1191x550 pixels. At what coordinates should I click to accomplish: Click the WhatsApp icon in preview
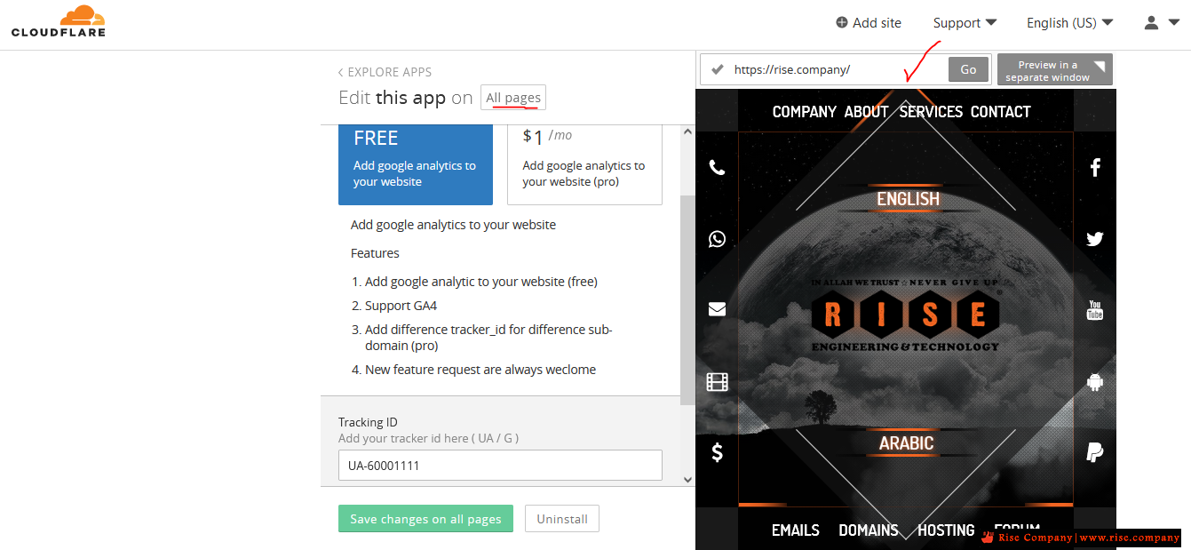pos(717,238)
